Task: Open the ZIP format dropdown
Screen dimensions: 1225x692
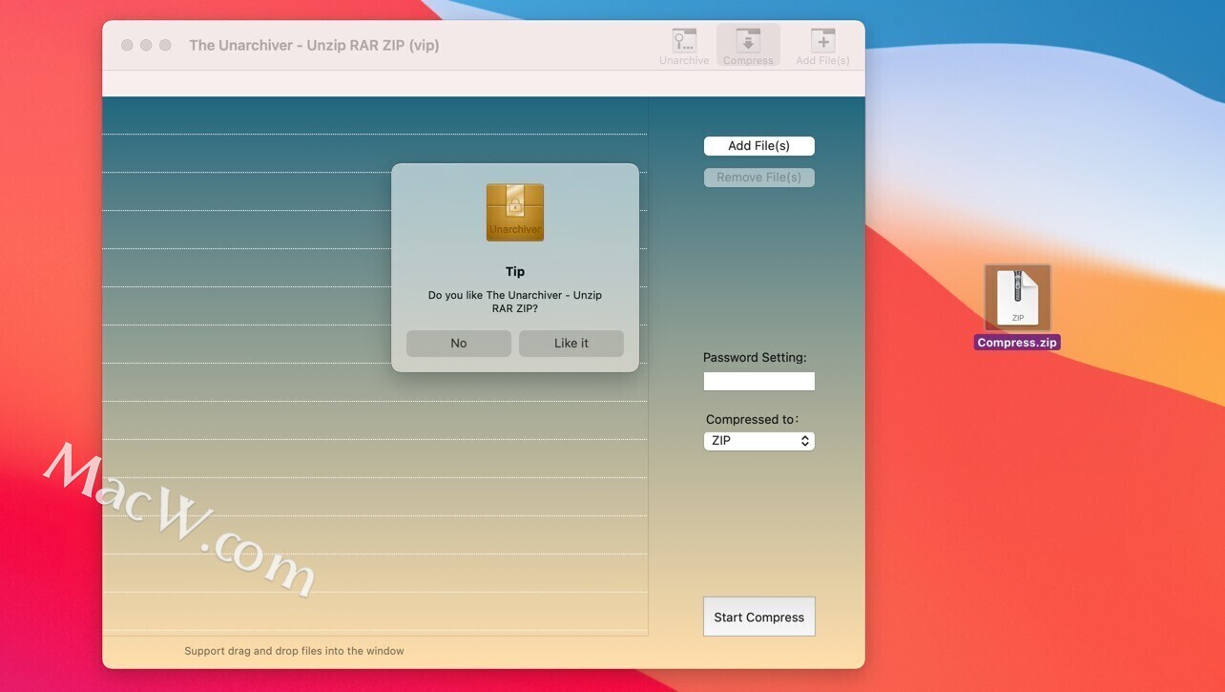Action: coord(759,441)
